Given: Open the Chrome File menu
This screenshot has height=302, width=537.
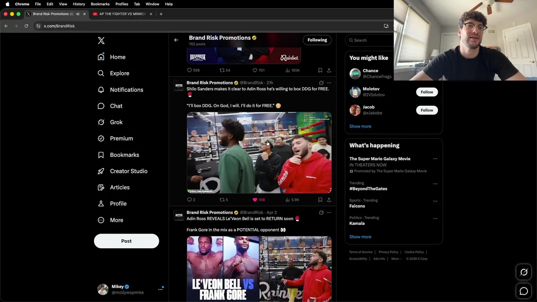Looking at the screenshot, I should (38, 4).
